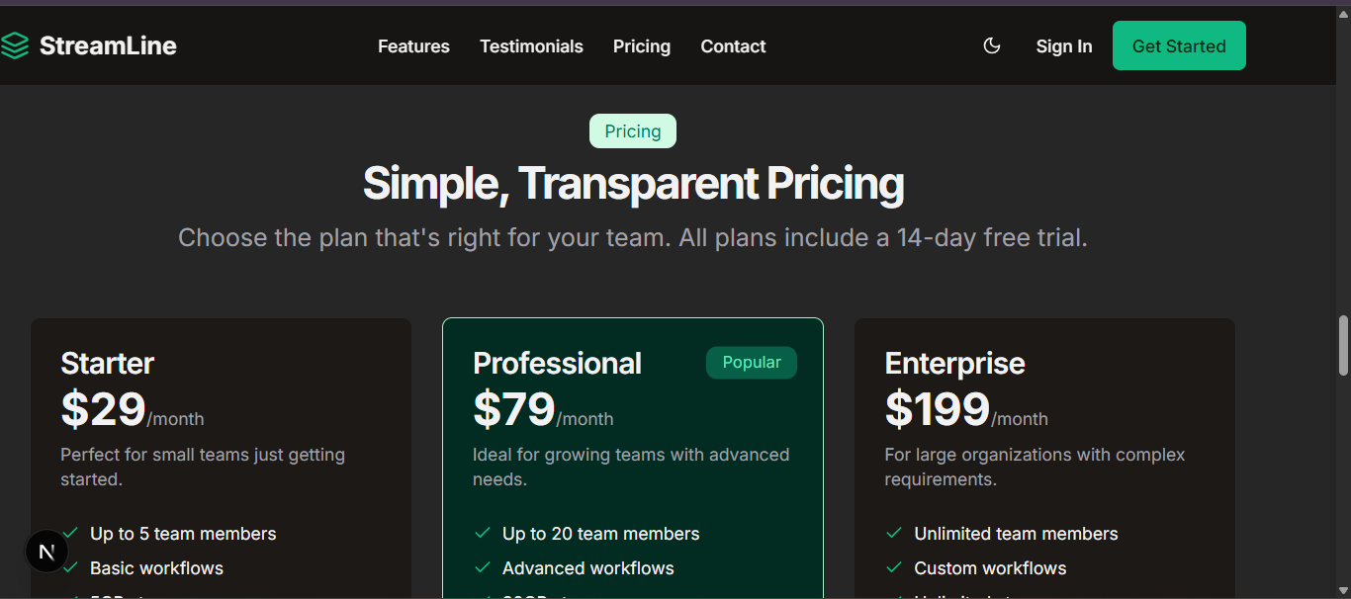This screenshot has width=1351, height=599.
Task: Click checkmark beside Up to 5 team members
Action: point(70,533)
